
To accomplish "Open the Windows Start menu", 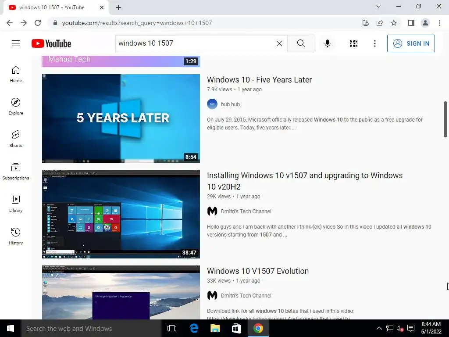I will pyautogui.click(x=11, y=328).
